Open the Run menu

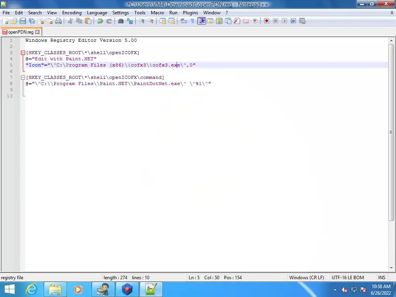point(173,13)
